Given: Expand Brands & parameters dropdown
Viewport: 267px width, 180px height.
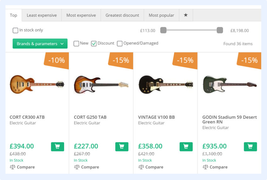Looking at the screenshot, I should (40, 44).
